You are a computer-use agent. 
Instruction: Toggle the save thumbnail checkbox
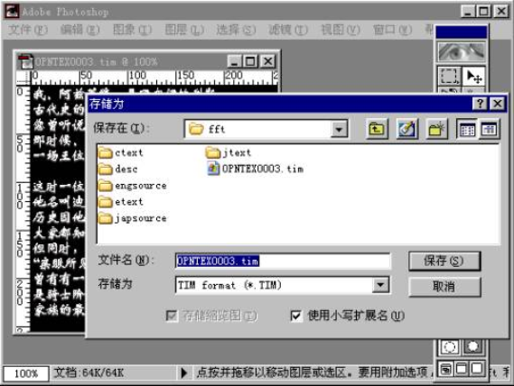tap(172, 316)
